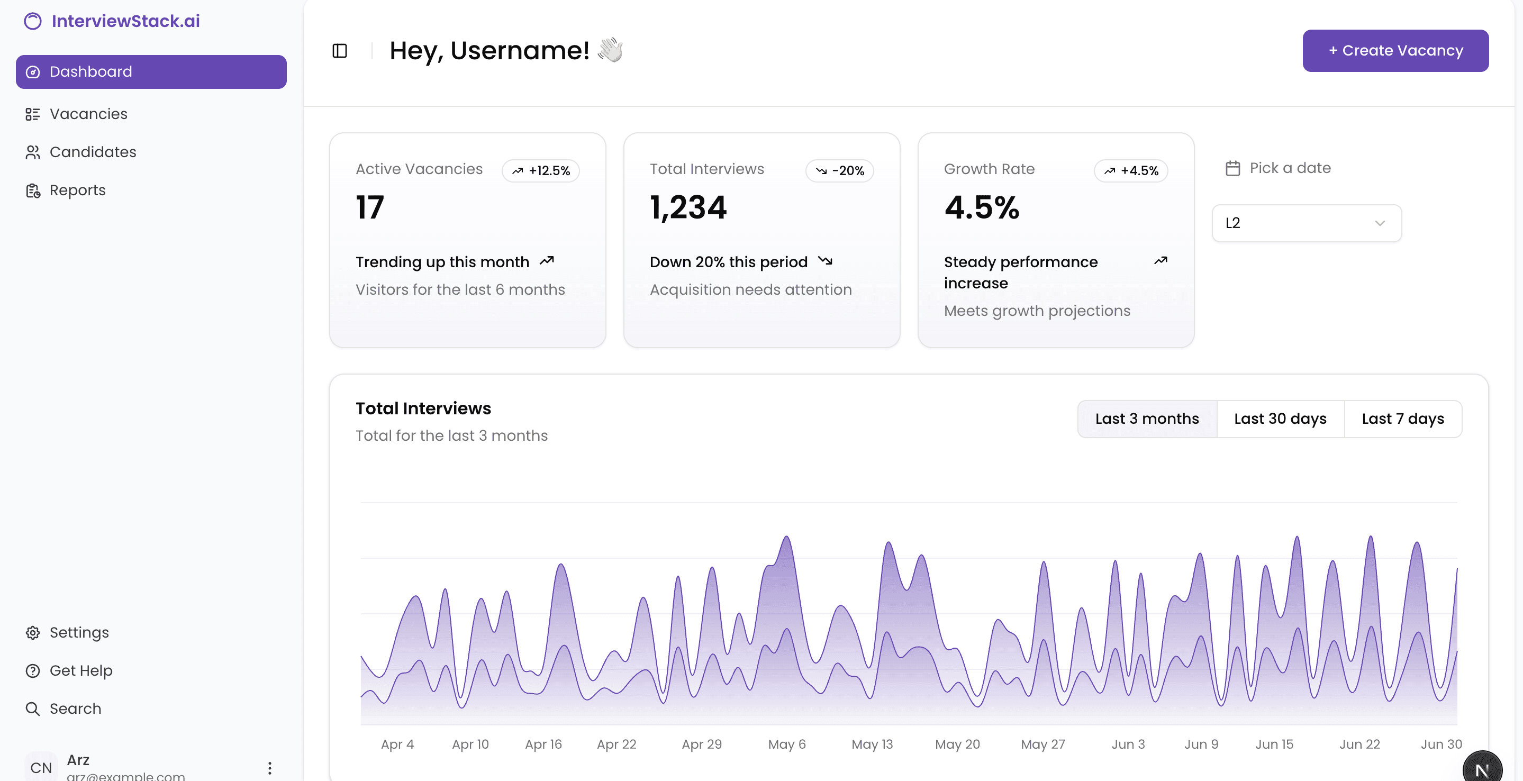Click the Reports clipboard icon
This screenshot has height=781, width=1523.
point(32,190)
